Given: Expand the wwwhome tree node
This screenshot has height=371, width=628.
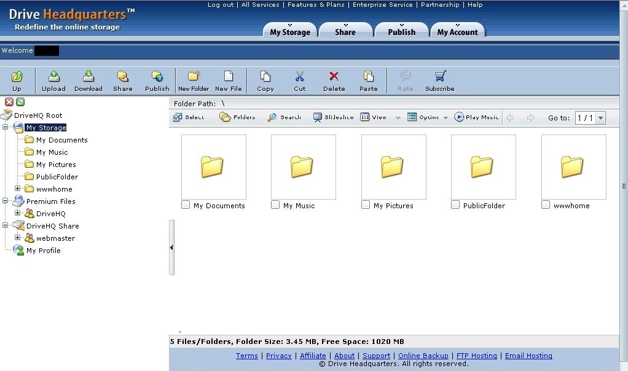Looking at the screenshot, I should tap(17, 188).
